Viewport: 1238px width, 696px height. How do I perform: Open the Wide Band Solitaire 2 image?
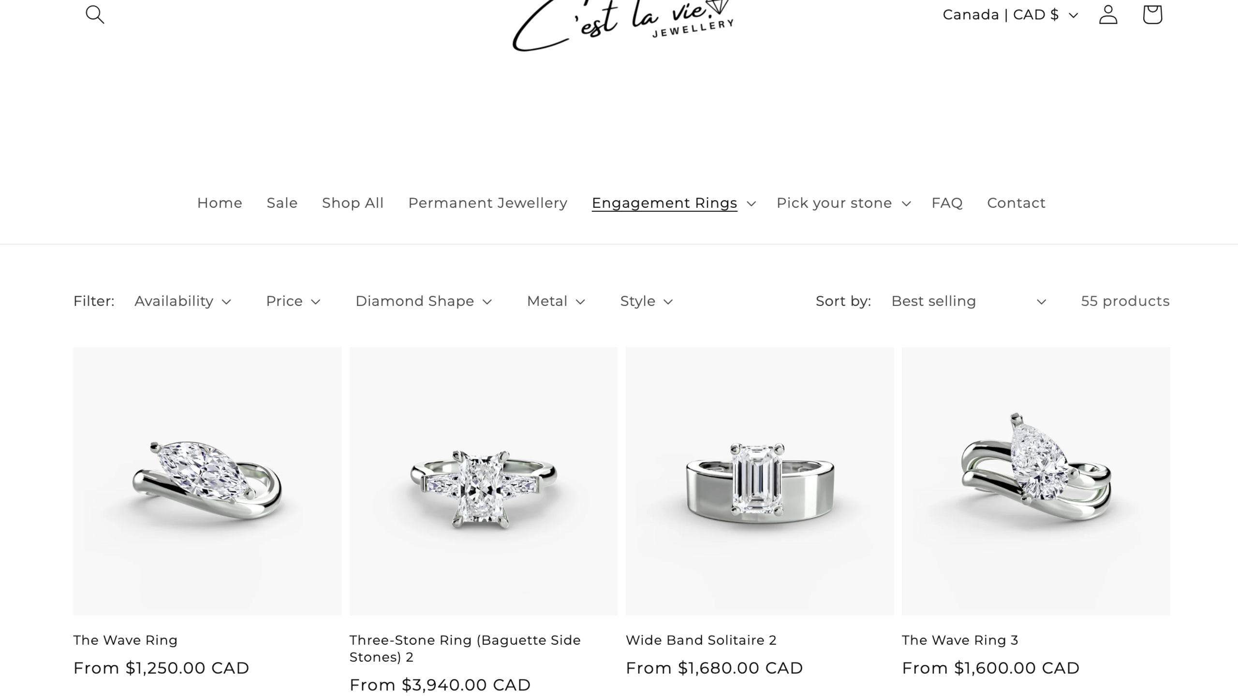759,481
